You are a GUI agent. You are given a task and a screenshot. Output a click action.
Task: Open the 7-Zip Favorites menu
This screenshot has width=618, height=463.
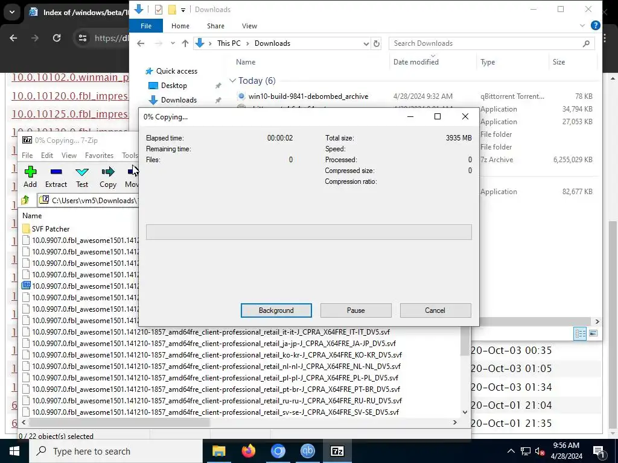click(x=99, y=155)
